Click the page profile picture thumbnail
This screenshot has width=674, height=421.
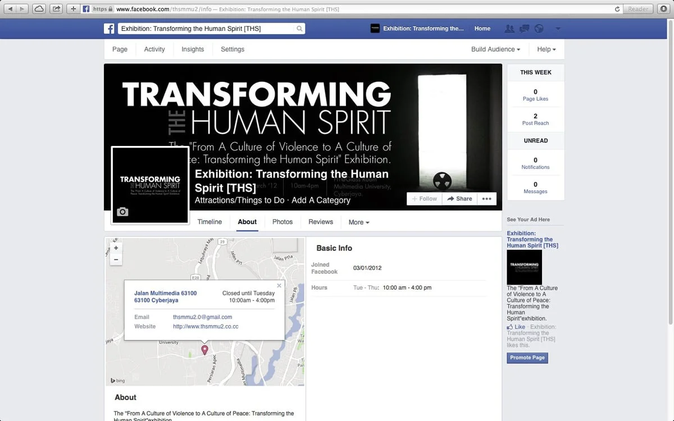tap(150, 185)
